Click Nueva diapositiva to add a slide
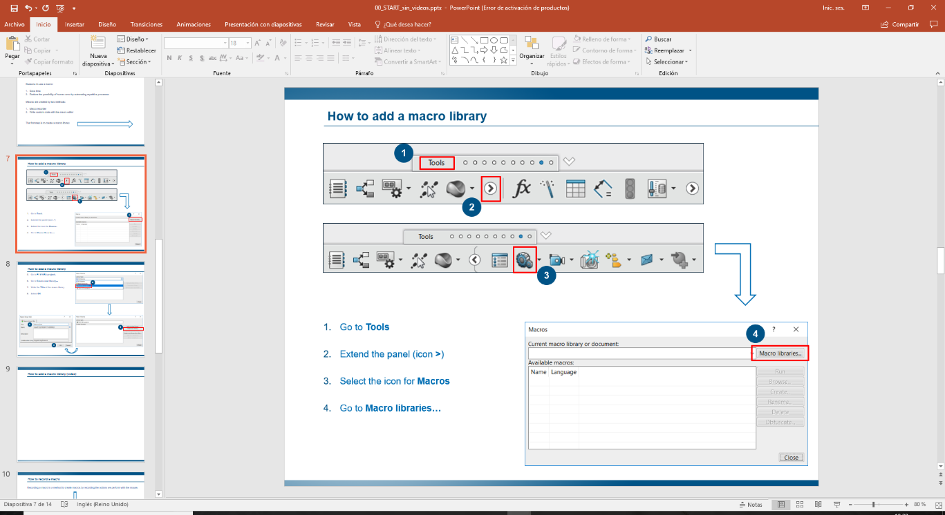Viewport: 945px width, 515px height. click(x=98, y=52)
